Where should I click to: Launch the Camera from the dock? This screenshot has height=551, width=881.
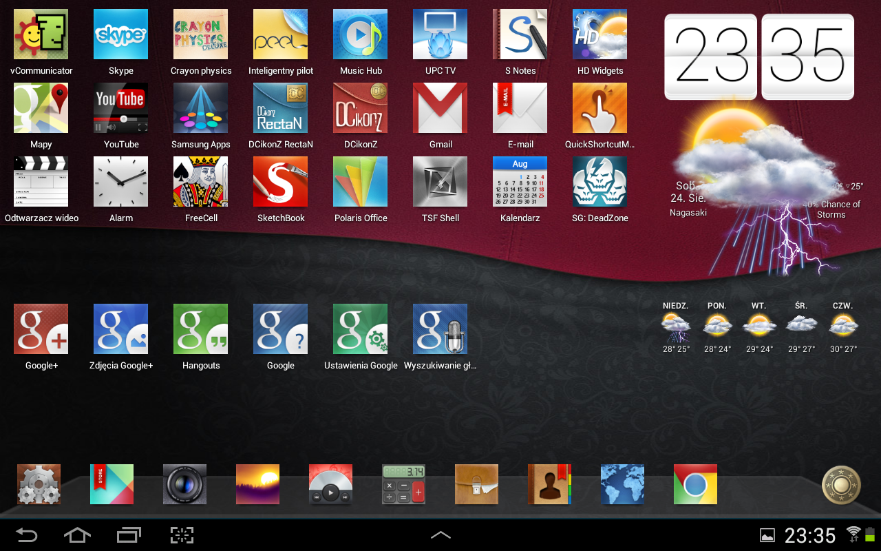(x=184, y=484)
